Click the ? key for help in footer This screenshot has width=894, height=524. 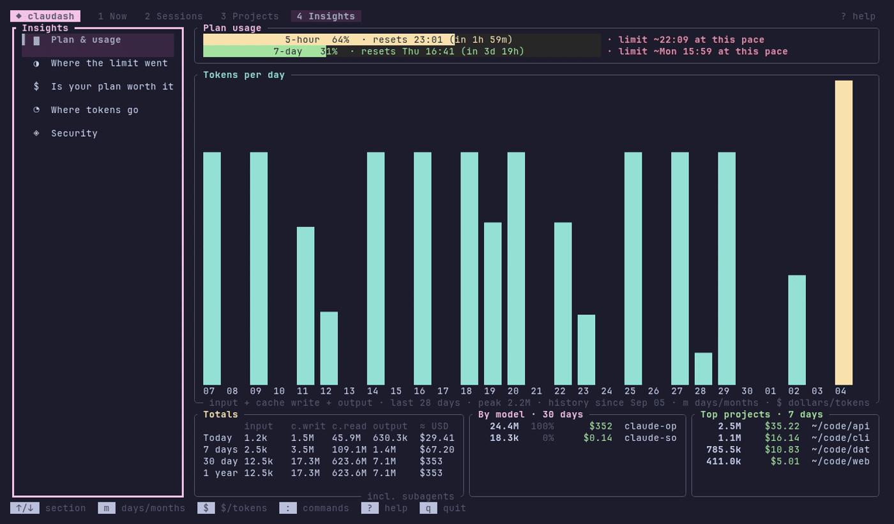pos(370,508)
